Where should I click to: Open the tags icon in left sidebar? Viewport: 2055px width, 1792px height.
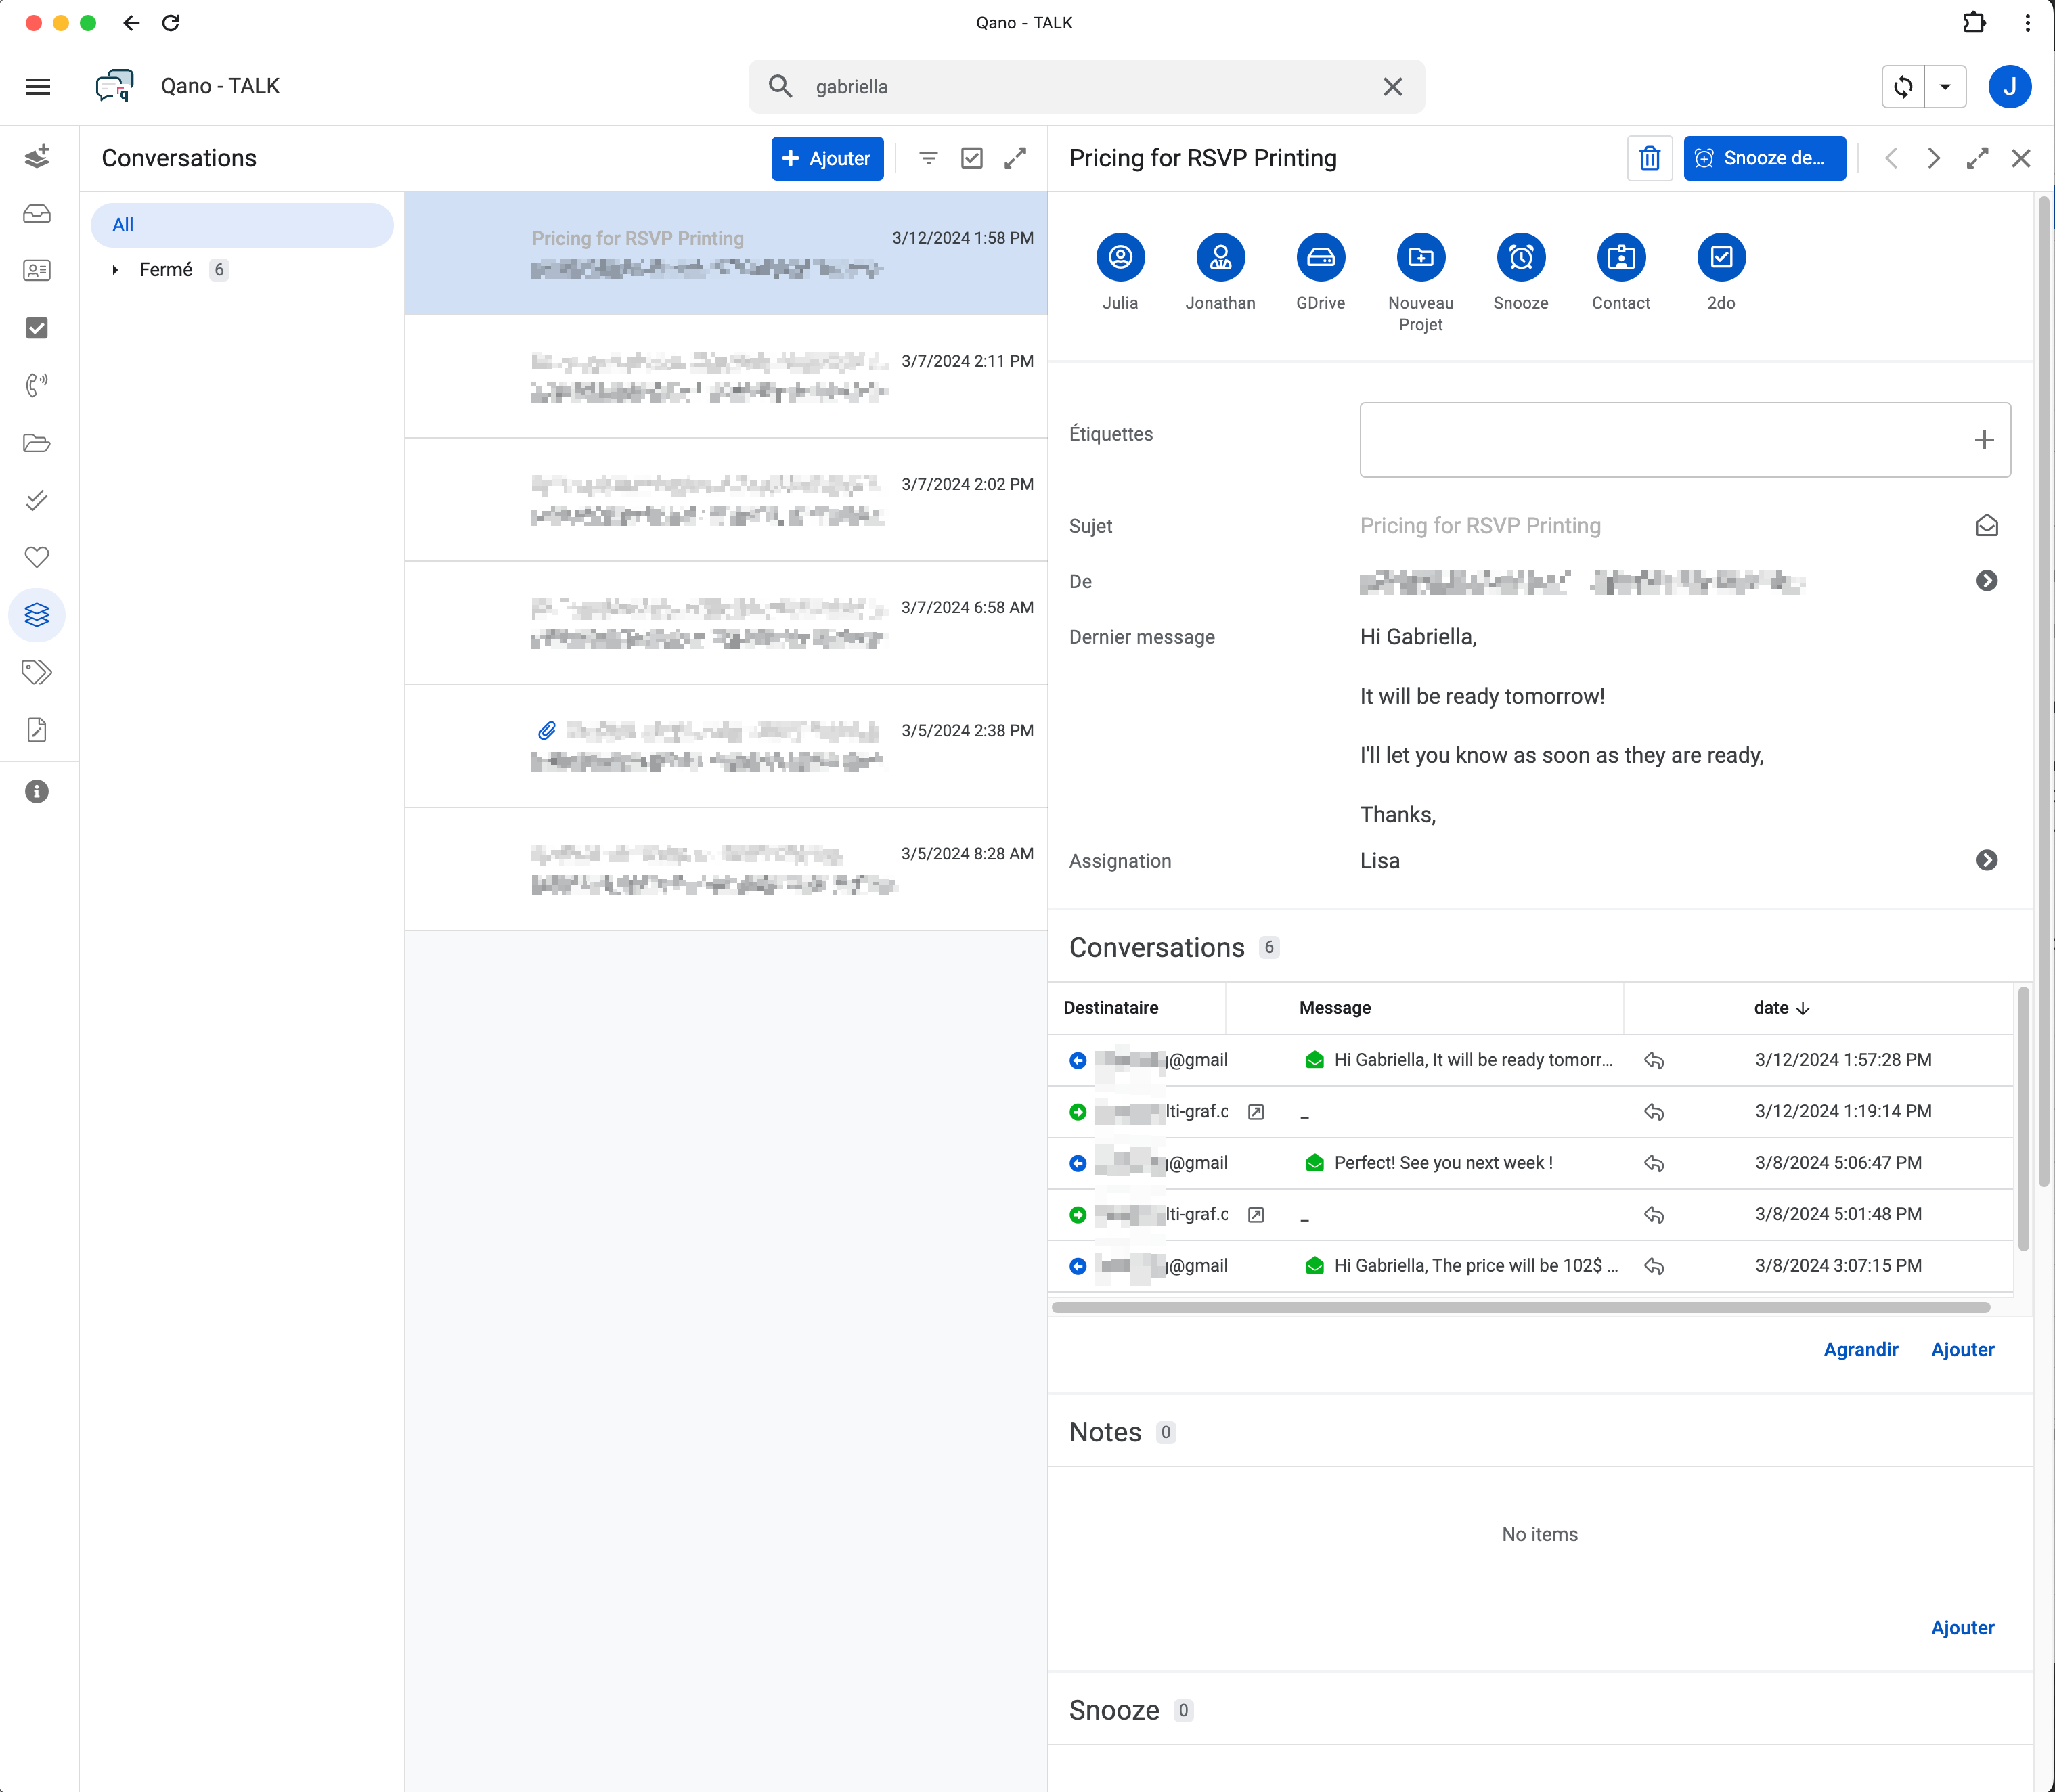[x=37, y=672]
